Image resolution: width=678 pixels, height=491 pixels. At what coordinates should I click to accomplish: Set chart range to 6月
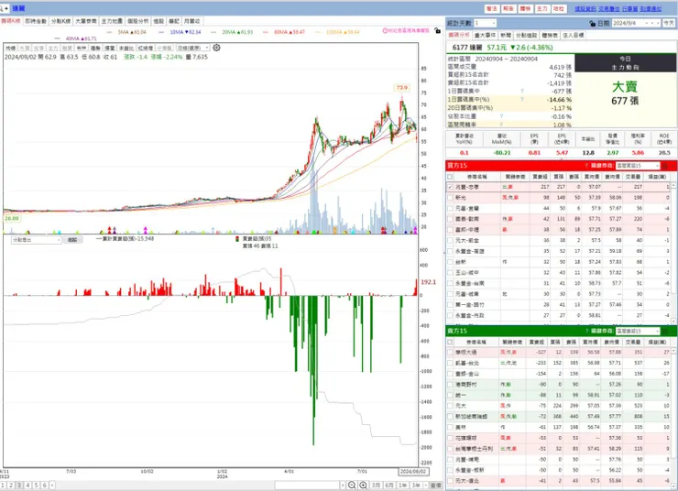389,486
